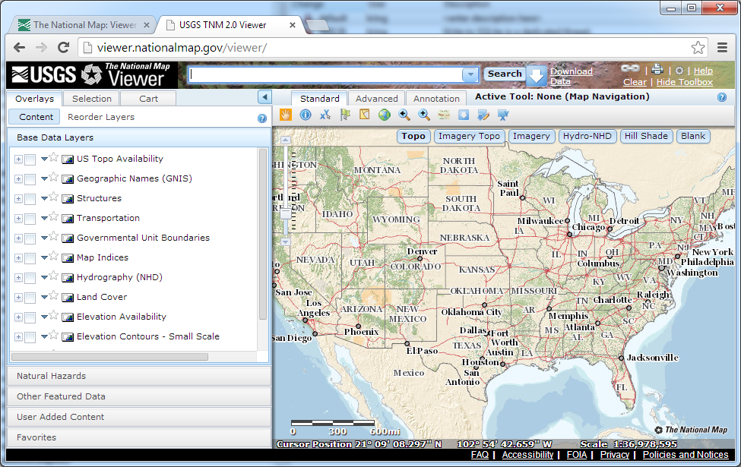Turn on Transportation layer checkbox
This screenshot has width=741, height=467.
30,219
